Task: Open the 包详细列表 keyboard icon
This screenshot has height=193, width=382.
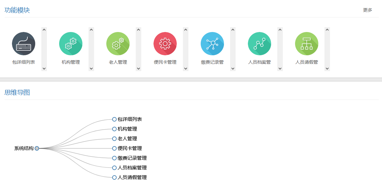Action: pyautogui.click(x=24, y=44)
